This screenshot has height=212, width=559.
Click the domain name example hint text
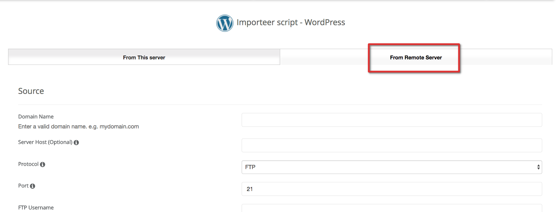pos(79,126)
